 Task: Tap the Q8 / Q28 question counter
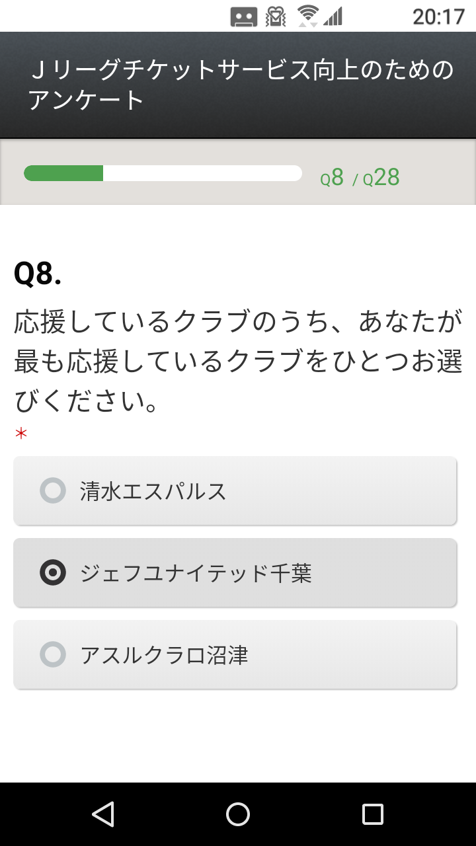[x=360, y=178]
